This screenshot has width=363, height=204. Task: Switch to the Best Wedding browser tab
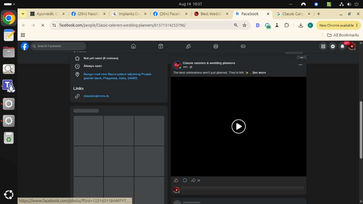(211, 14)
